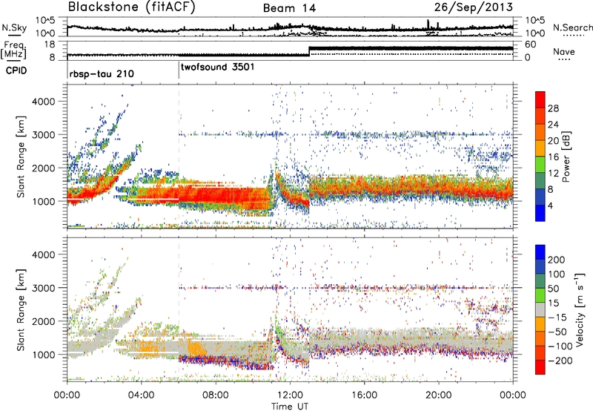Click the 'rbsp-tau 210' CPID marker

pos(102,73)
